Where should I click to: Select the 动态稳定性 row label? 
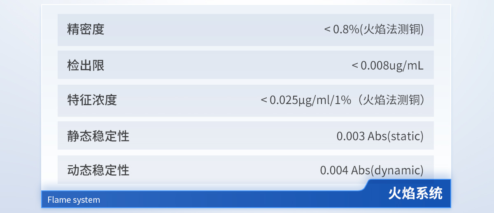98,170
